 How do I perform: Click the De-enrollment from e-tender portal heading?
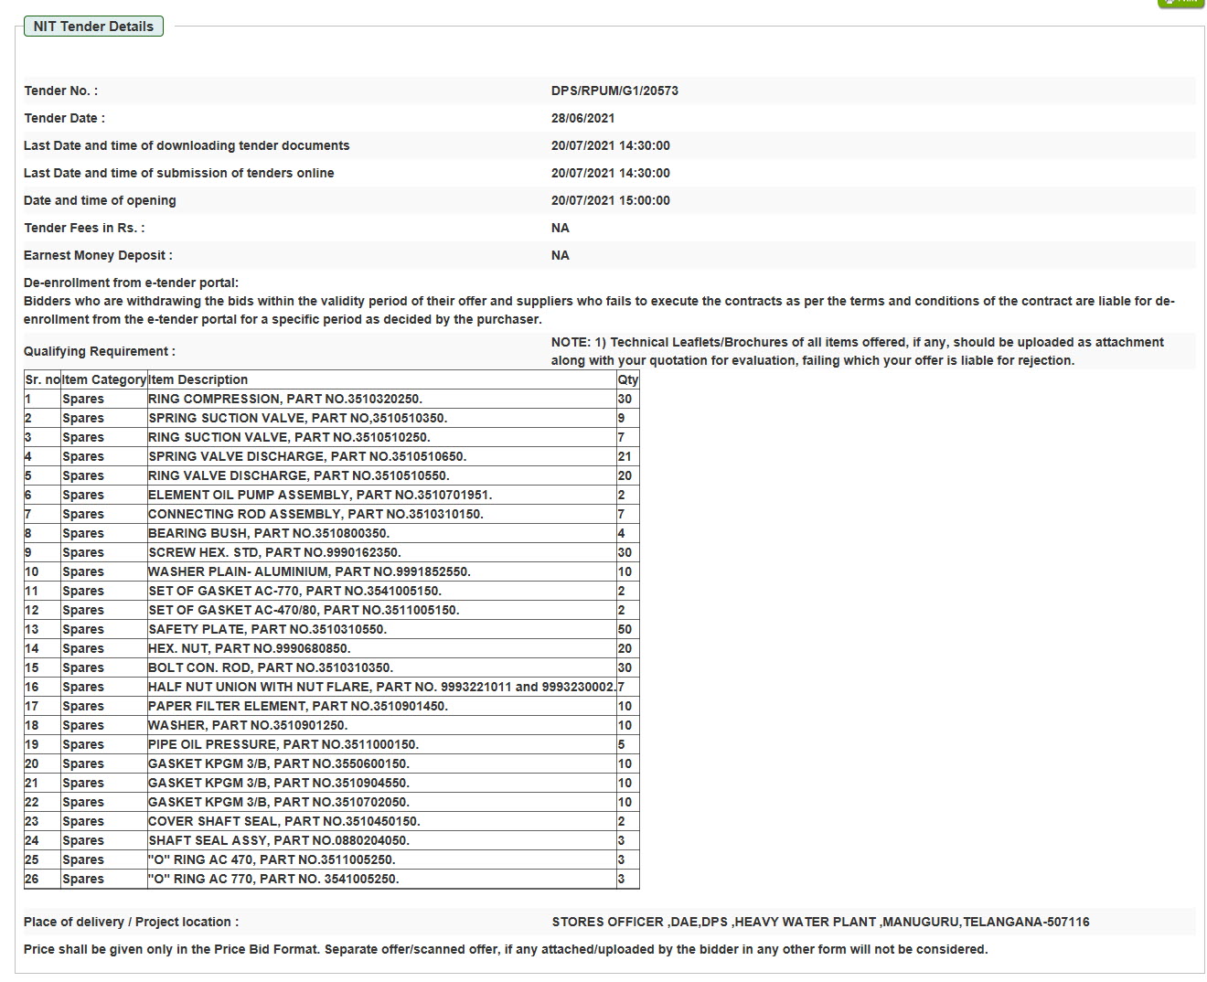[131, 283]
